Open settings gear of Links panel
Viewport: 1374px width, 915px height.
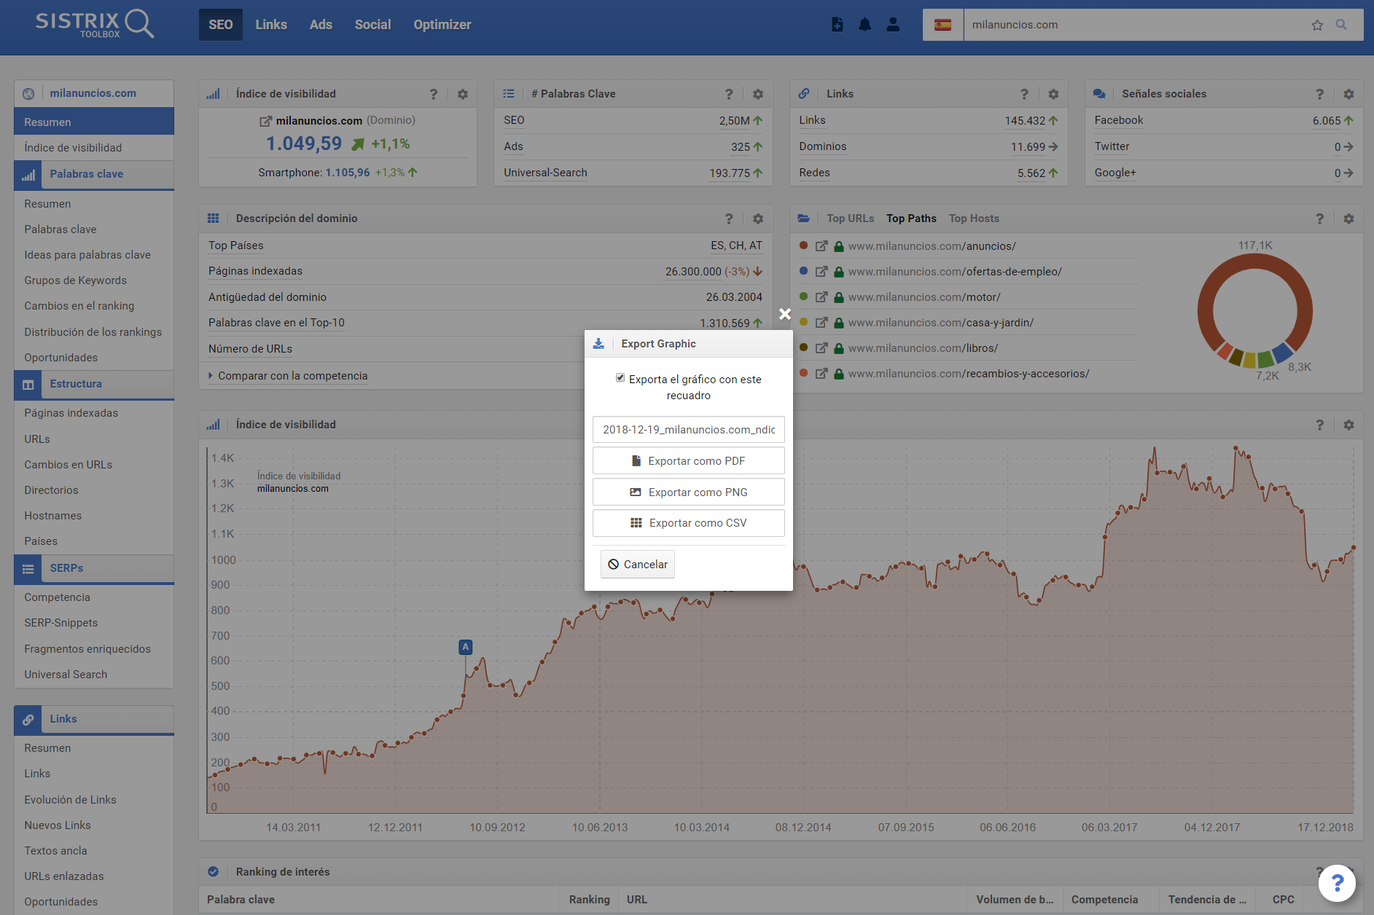click(1053, 94)
